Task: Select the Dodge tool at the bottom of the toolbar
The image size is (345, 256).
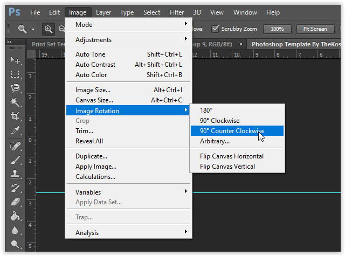Action: point(15,244)
